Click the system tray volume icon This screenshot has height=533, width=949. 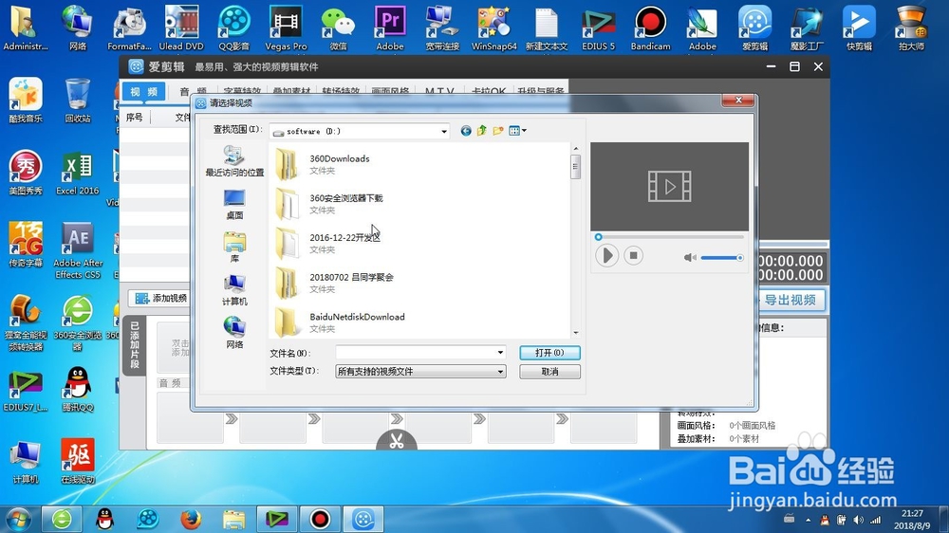858,520
